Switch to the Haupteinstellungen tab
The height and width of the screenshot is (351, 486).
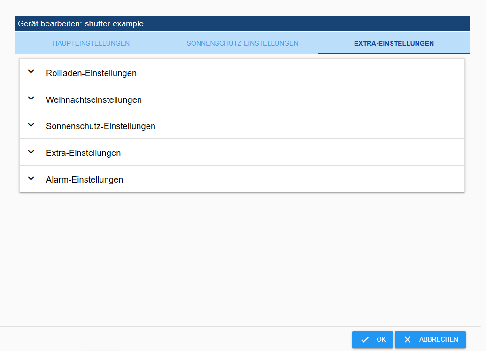point(91,43)
